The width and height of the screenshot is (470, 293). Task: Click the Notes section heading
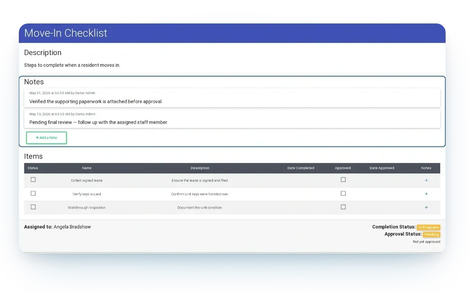[x=34, y=82]
